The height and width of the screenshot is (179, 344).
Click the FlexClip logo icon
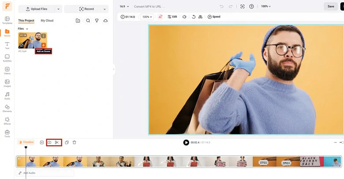click(x=7, y=6)
